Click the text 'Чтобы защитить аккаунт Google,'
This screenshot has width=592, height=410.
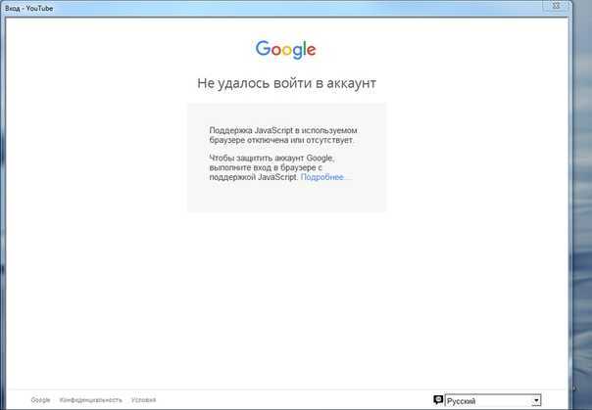(271, 158)
